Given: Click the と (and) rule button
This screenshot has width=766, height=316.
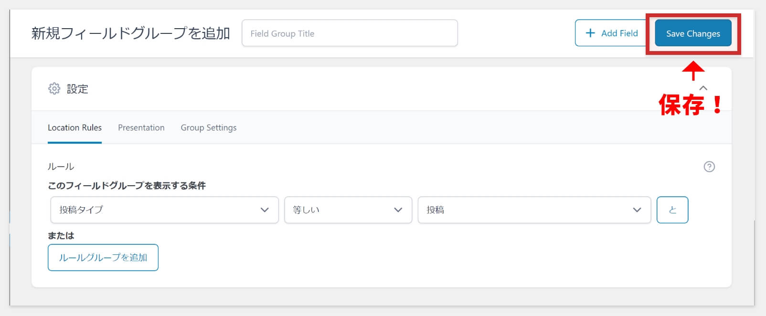Looking at the screenshot, I should tap(672, 210).
